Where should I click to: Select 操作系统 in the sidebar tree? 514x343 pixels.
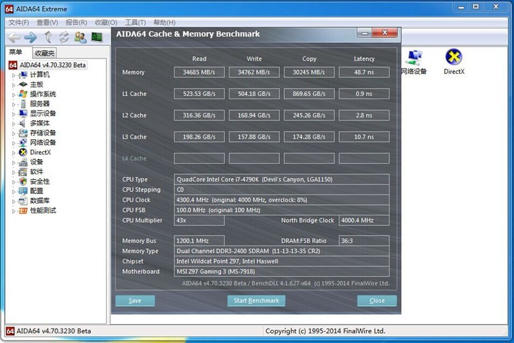(42, 94)
